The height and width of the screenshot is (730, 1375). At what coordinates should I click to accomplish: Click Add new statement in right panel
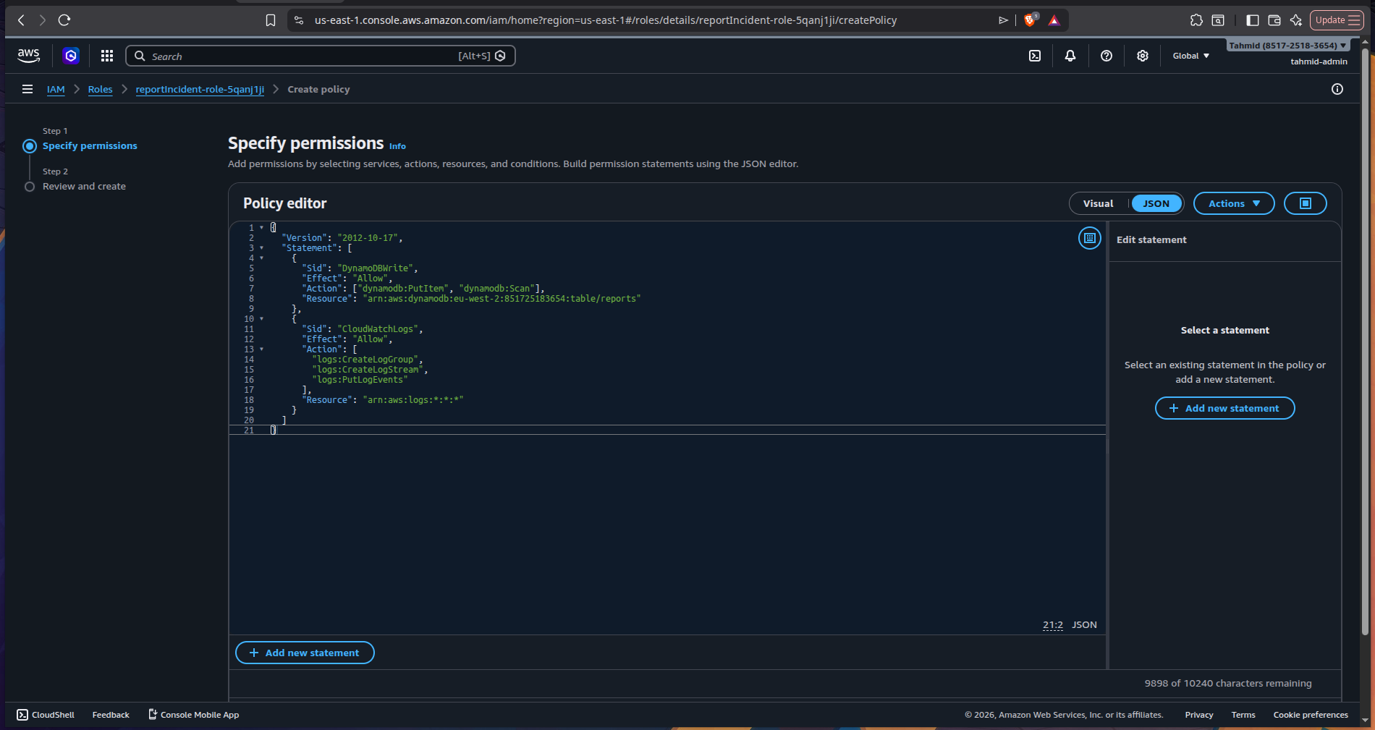point(1224,408)
